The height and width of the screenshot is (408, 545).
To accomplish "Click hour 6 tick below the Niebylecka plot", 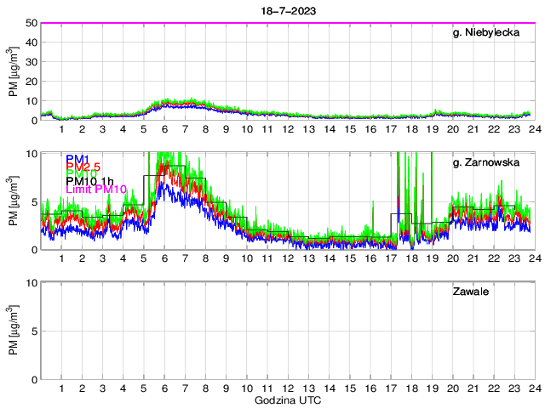I will 163,129.
